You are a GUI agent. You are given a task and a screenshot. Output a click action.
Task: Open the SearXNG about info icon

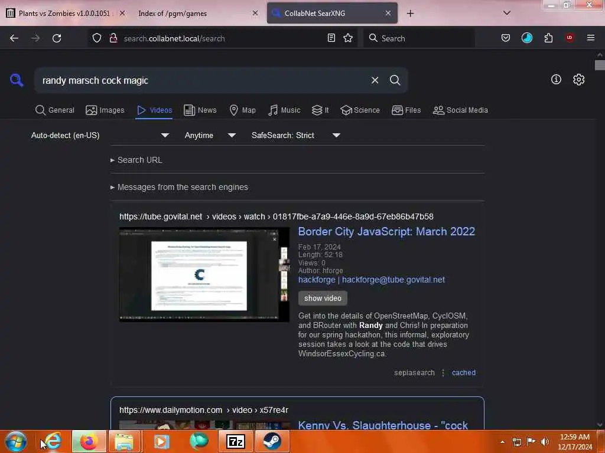pos(556,80)
